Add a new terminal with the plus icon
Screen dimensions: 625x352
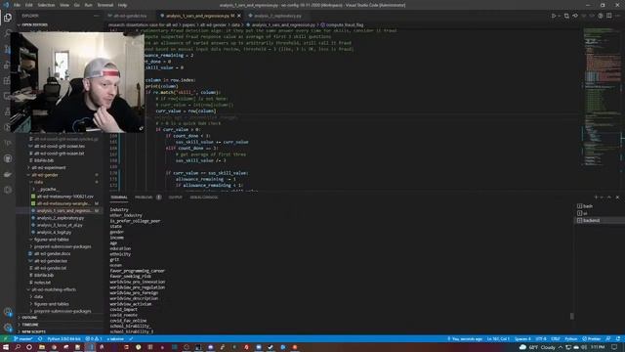[x=597, y=198]
